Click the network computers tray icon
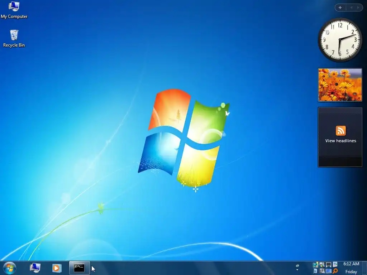 315,265
